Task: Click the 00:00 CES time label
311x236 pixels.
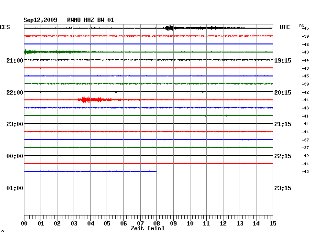Action: point(15,156)
